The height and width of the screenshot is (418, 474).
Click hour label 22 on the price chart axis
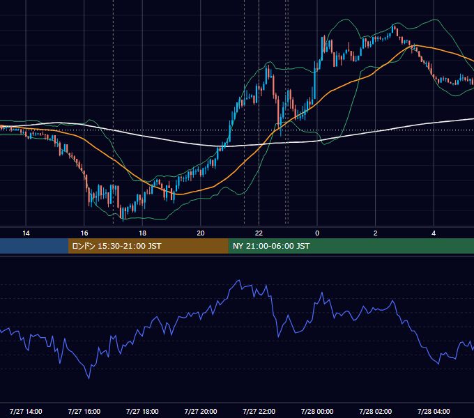coord(259,233)
